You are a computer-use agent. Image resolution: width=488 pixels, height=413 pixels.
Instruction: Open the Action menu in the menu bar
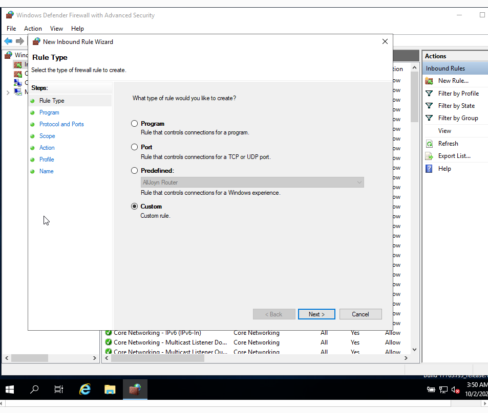tap(33, 29)
